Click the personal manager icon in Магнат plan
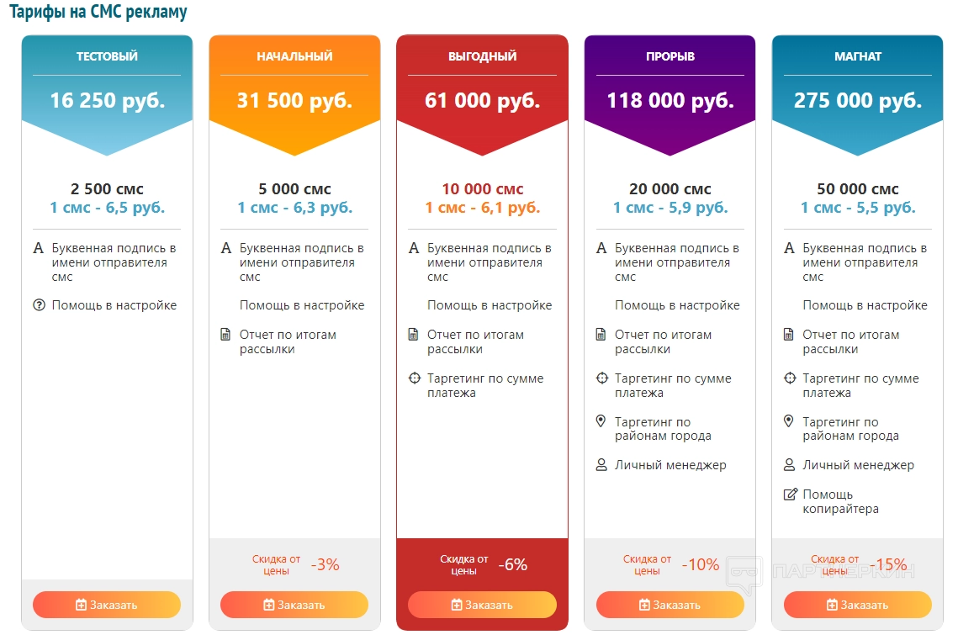Screen dimensions: 958x640 (789, 465)
